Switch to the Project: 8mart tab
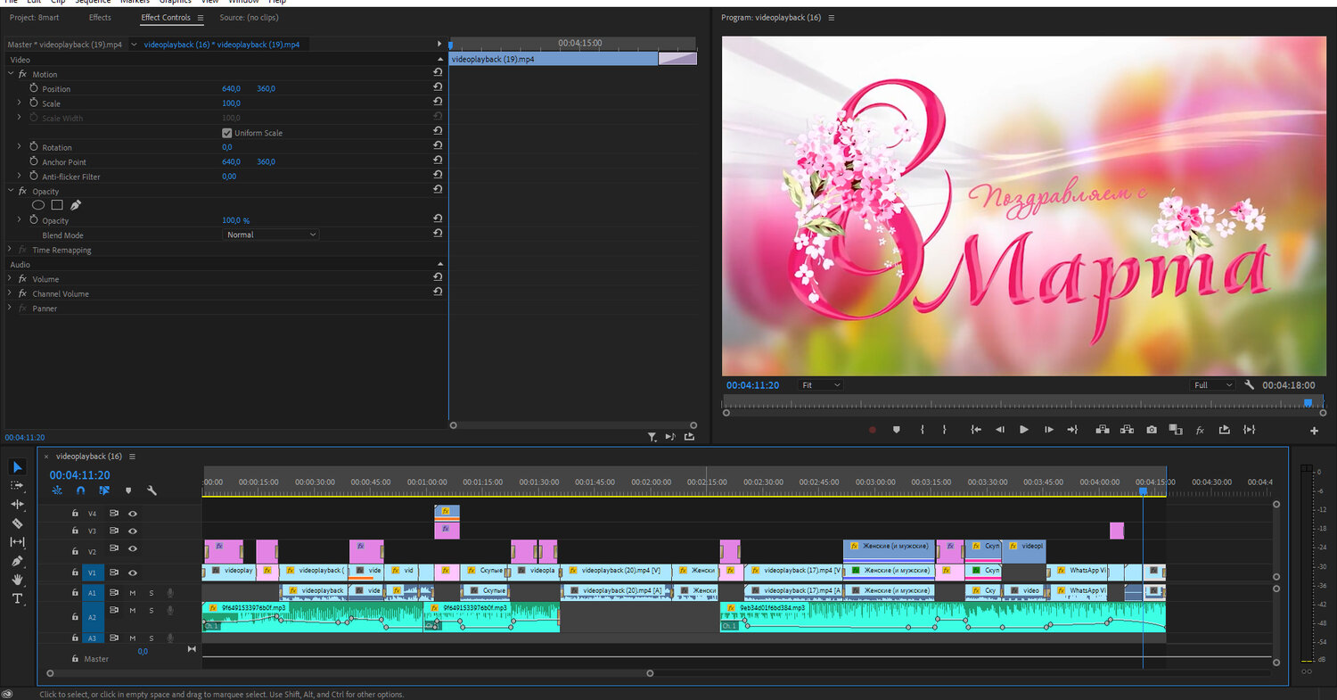The height and width of the screenshot is (700, 1337). tap(35, 18)
